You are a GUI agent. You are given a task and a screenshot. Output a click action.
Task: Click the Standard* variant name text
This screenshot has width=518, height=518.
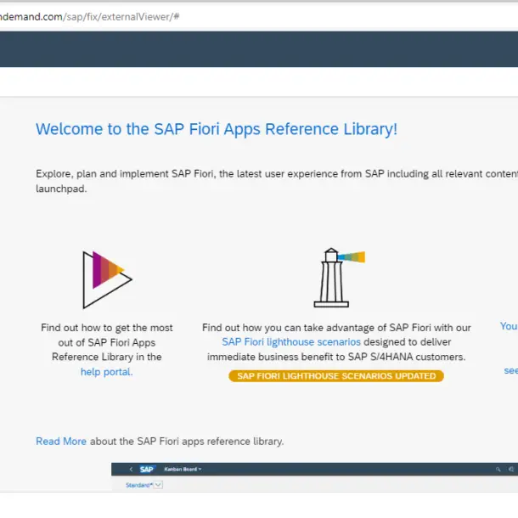pyautogui.click(x=139, y=485)
